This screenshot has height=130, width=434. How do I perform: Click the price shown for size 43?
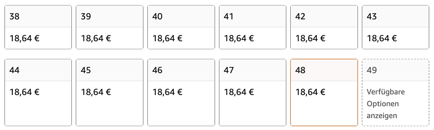coord(382,38)
